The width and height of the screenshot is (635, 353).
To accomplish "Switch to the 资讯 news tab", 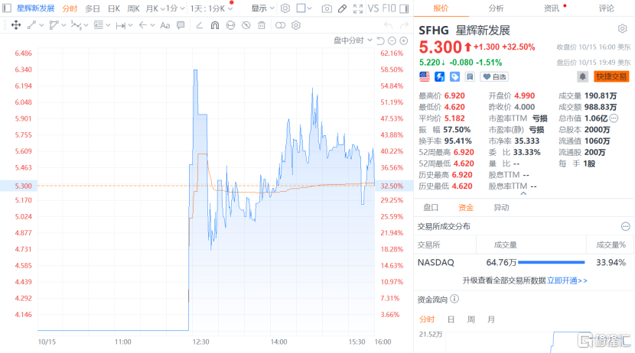I will point(551,8).
